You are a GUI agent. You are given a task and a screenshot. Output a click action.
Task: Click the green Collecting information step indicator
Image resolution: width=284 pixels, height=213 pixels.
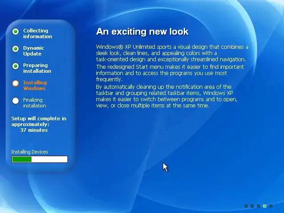click(x=16, y=32)
